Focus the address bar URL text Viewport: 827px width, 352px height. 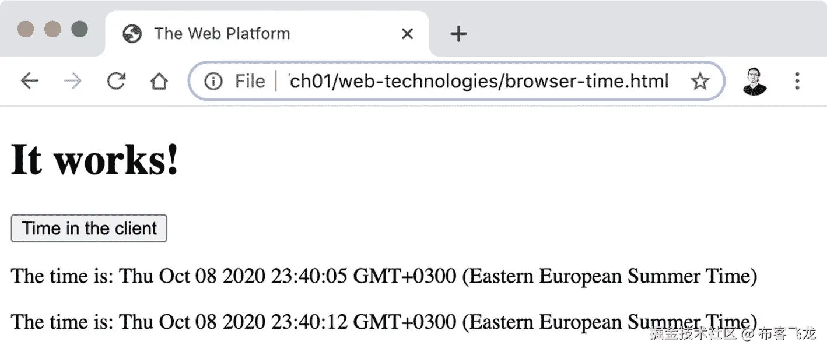coord(478,81)
